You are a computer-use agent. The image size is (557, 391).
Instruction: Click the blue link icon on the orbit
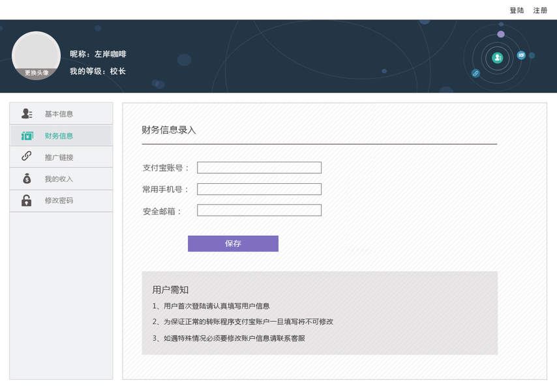[x=475, y=74]
